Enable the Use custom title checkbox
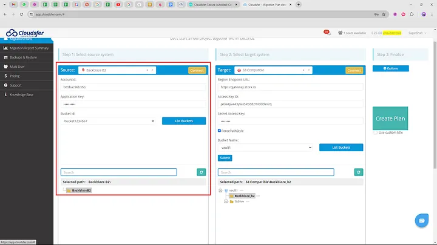Image resolution: width=437 pixels, height=245 pixels. click(376, 132)
